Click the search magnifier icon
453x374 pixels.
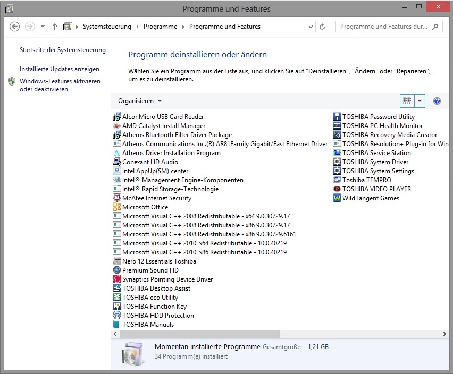pyautogui.click(x=435, y=27)
